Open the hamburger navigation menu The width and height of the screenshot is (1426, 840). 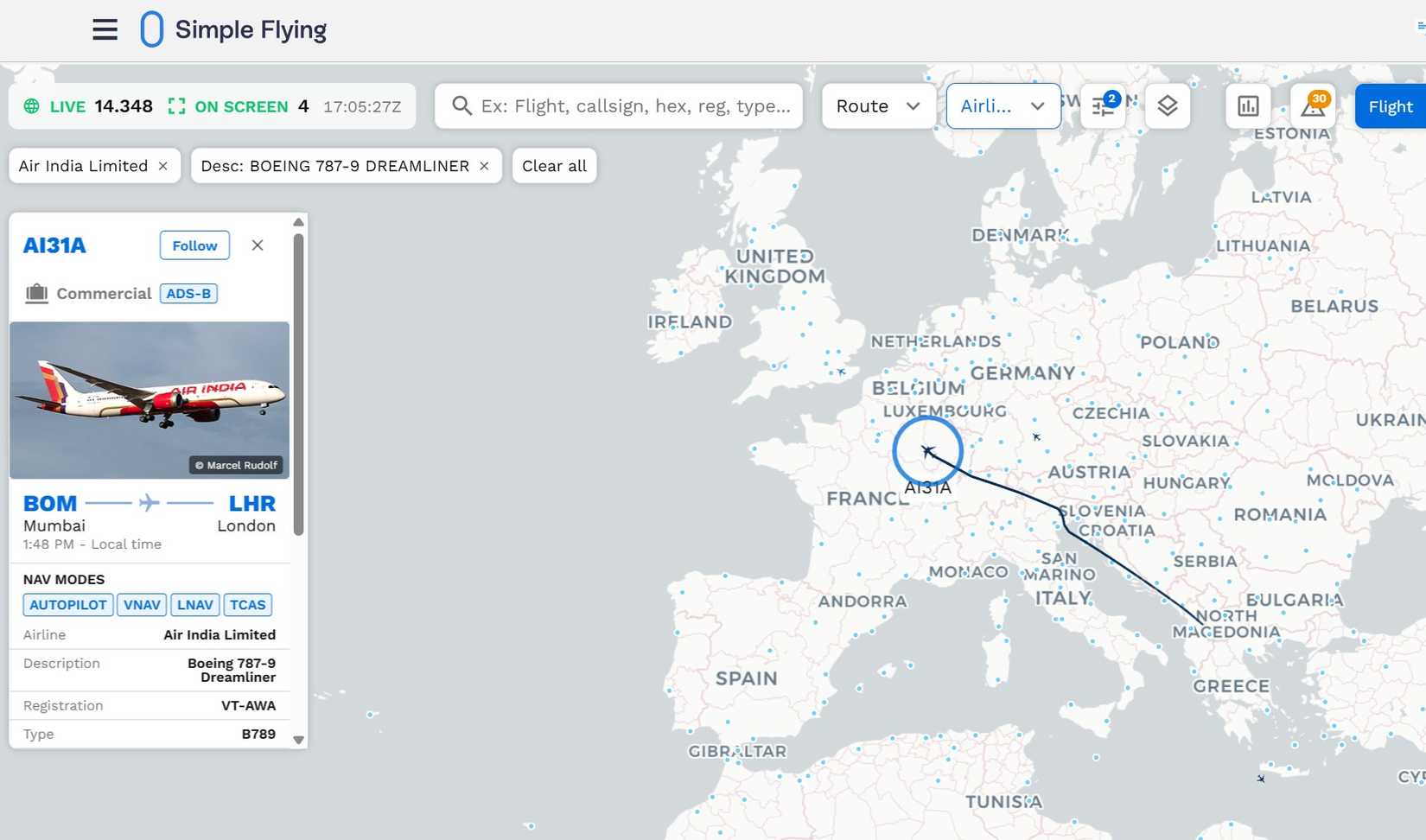[x=105, y=30]
